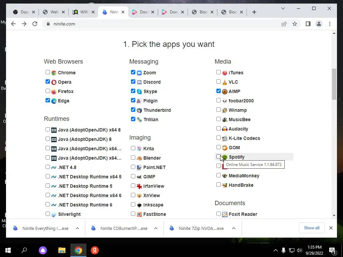Check the Firefox checkbox

pyautogui.click(x=48, y=91)
